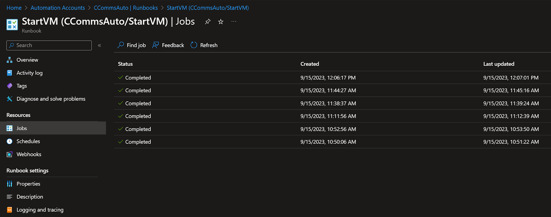Click the Status column header

[x=125, y=64]
